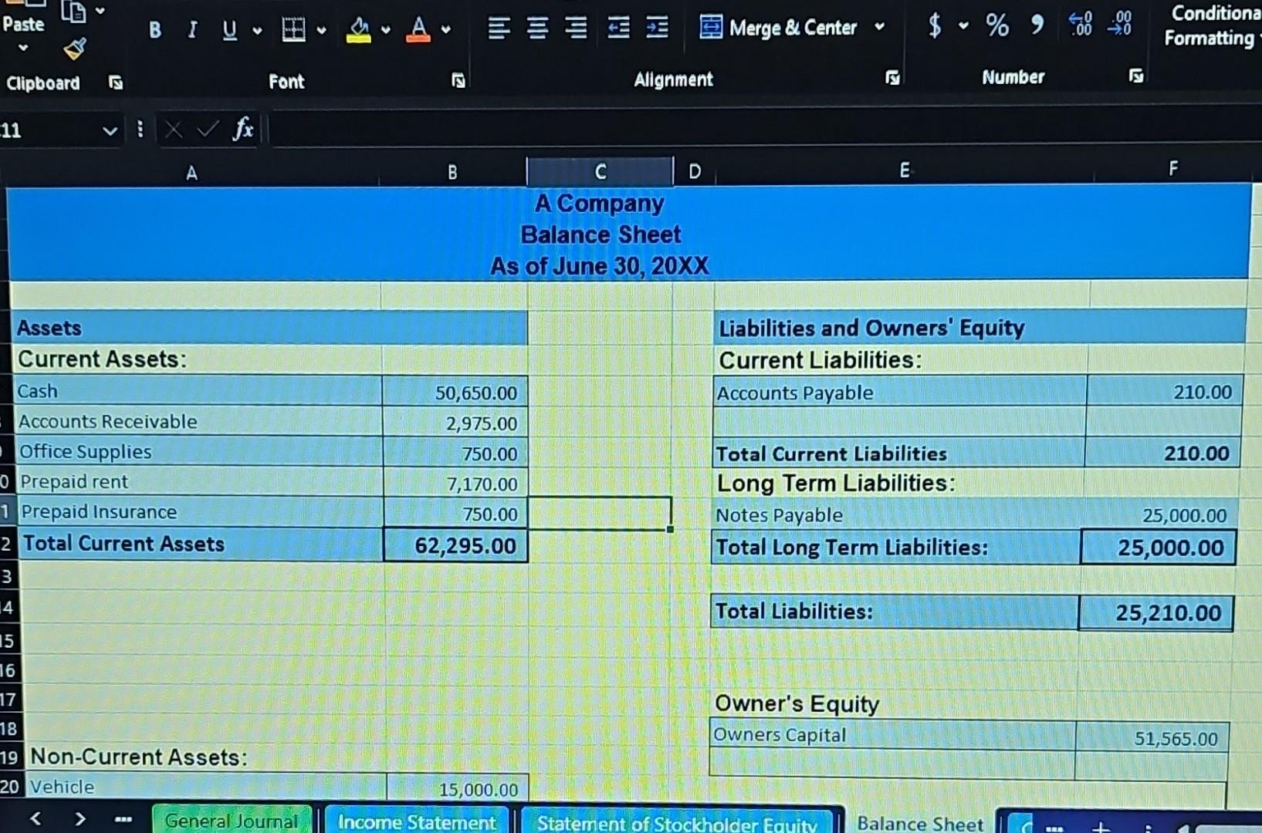
Task: Open the Font settings dialog launcher
Action: coord(458,79)
